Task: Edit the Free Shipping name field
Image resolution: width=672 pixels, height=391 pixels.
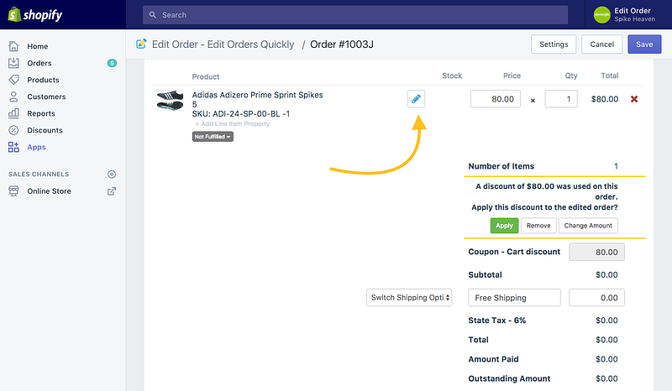Action: (x=514, y=298)
